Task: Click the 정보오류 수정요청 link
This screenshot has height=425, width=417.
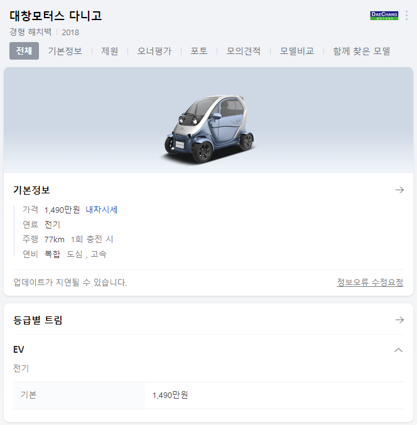Action: (x=370, y=282)
